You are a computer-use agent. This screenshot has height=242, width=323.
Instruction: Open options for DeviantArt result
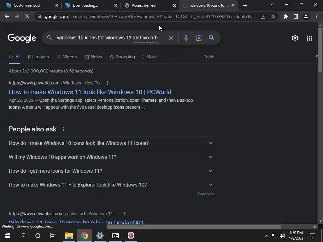point(124,214)
